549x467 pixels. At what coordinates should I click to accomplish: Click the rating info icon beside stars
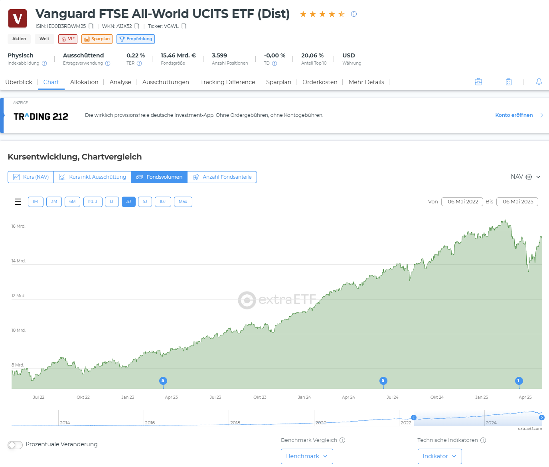point(354,14)
